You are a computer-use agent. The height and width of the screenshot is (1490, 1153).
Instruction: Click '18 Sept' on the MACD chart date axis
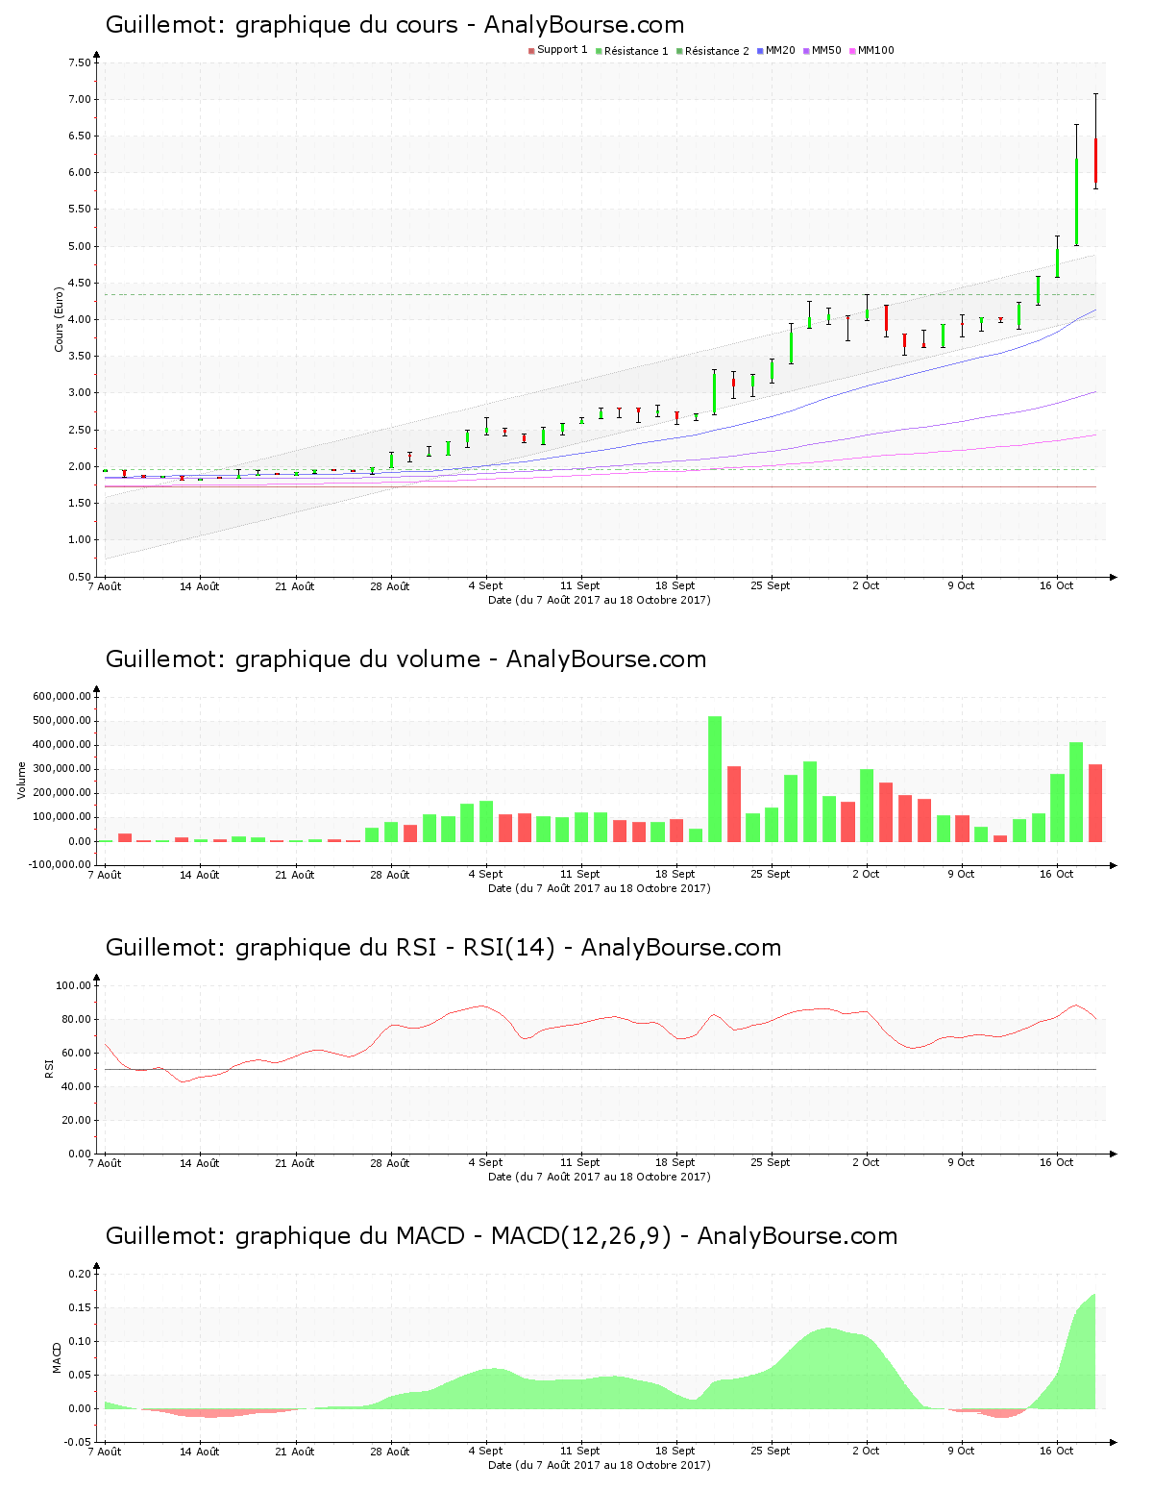tap(675, 1452)
